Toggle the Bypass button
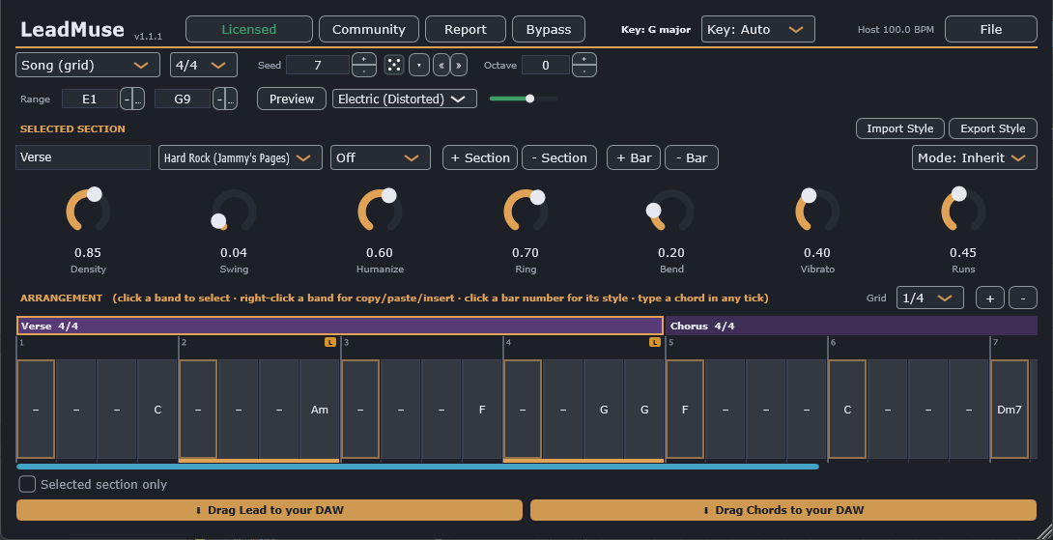Image resolution: width=1053 pixels, height=540 pixels. [549, 30]
